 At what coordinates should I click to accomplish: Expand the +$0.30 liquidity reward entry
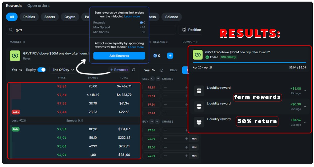pos(305,106)
